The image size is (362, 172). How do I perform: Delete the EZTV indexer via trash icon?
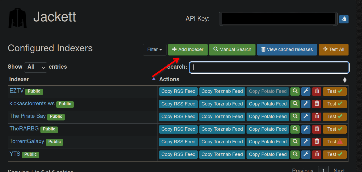317,91
